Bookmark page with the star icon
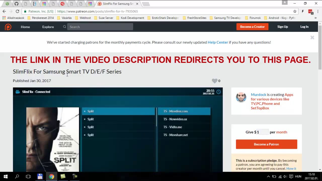Image resolution: width=322 pixels, height=181 pixels. point(295,11)
